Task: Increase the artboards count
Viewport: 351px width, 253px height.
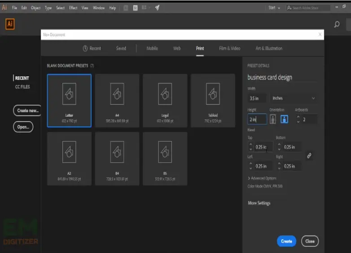Action: point(298,117)
